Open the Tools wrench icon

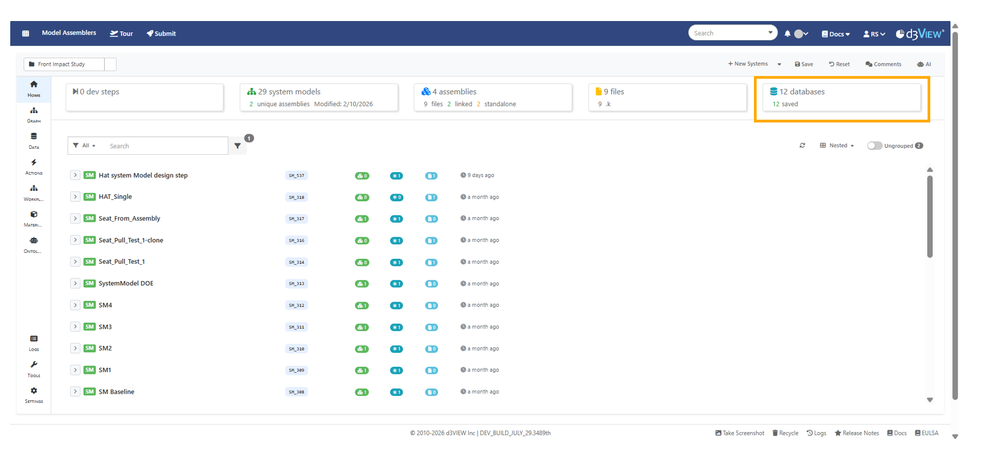pyautogui.click(x=33, y=369)
